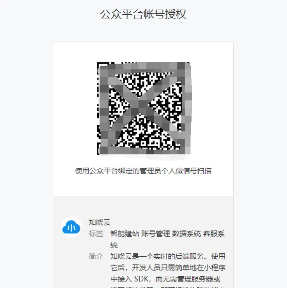Click the 简介 field label
287x288 pixels.
tap(96, 256)
